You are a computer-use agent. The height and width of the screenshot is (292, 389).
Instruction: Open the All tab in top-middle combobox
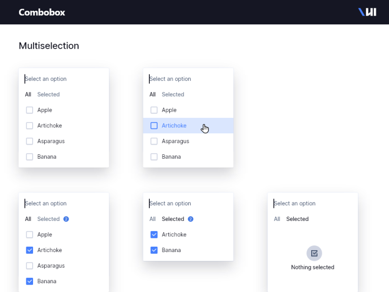(x=153, y=94)
